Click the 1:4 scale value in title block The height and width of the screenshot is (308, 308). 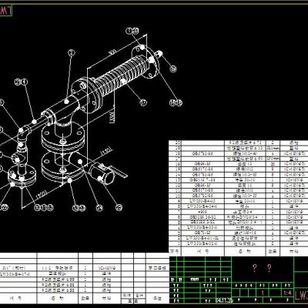click(x=288, y=293)
